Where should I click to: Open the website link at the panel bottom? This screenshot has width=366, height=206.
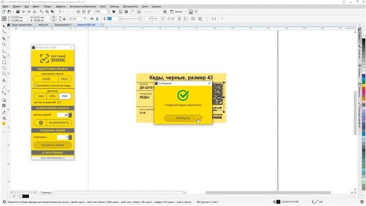[53, 158]
